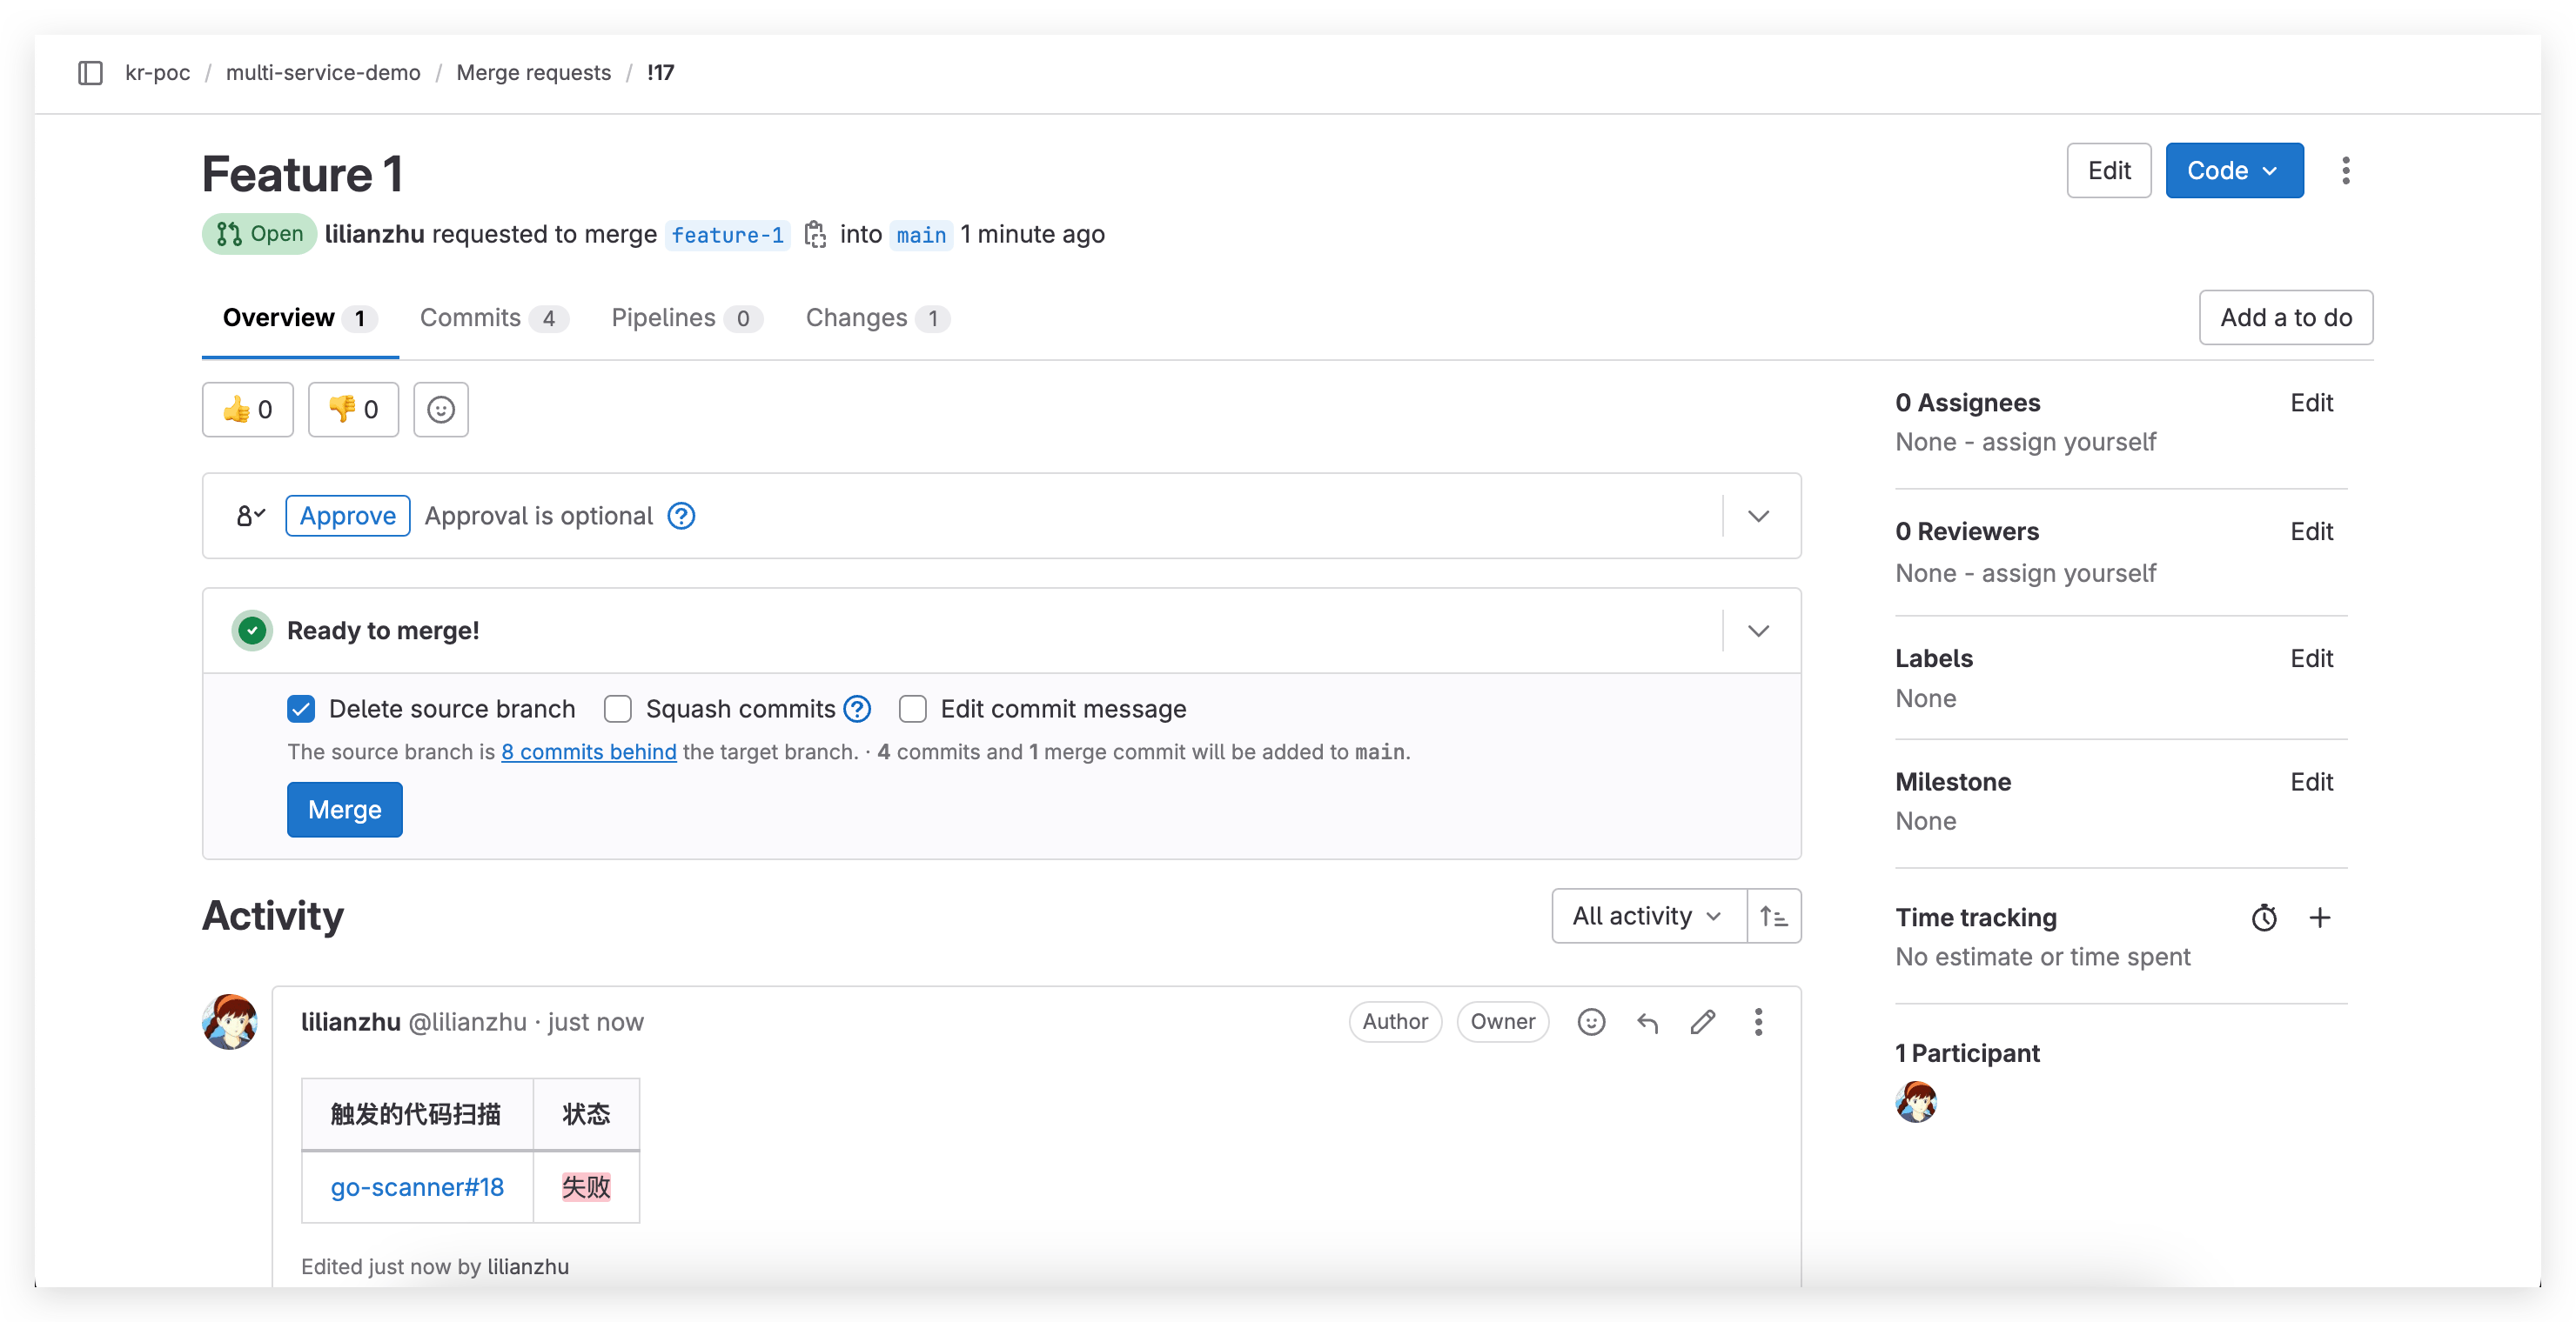Expand the approval section chevron

1758,517
